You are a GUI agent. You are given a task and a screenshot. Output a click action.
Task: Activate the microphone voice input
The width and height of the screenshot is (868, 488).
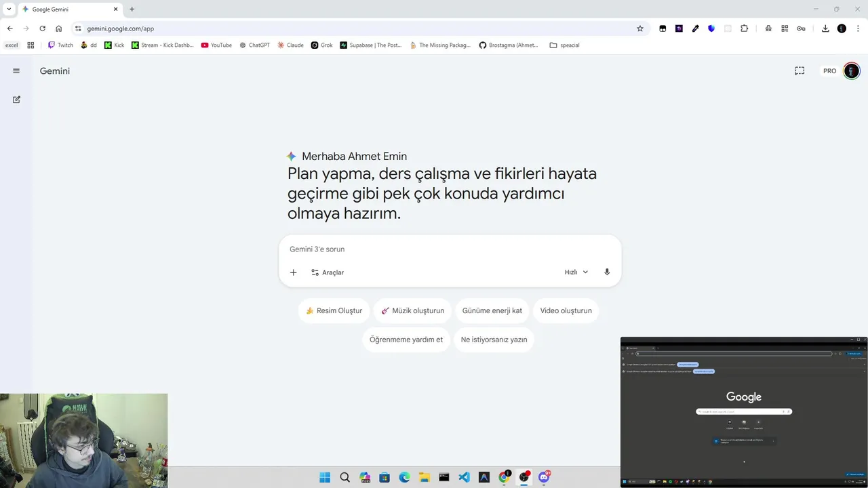(x=607, y=272)
